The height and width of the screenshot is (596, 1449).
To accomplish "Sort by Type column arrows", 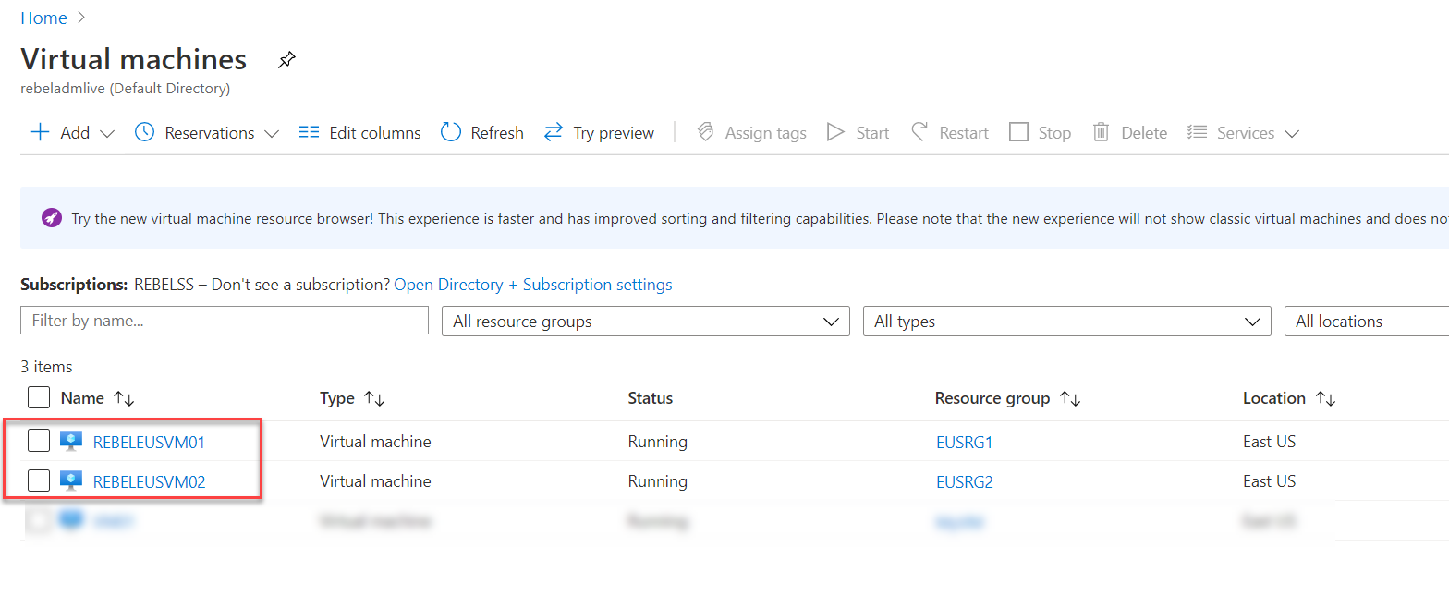I will point(374,398).
